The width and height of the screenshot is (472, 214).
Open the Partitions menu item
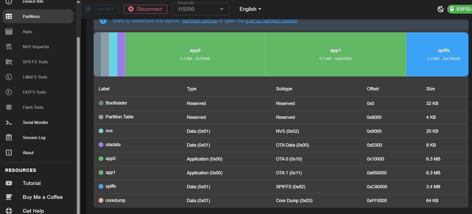click(38, 16)
